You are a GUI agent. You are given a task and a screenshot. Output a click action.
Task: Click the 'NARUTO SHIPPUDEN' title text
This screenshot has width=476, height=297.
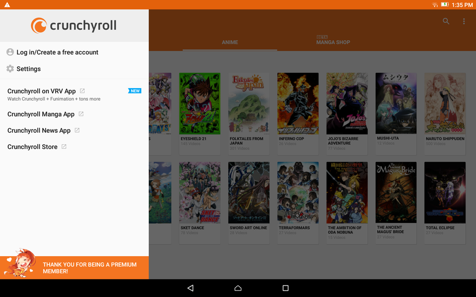click(445, 139)
